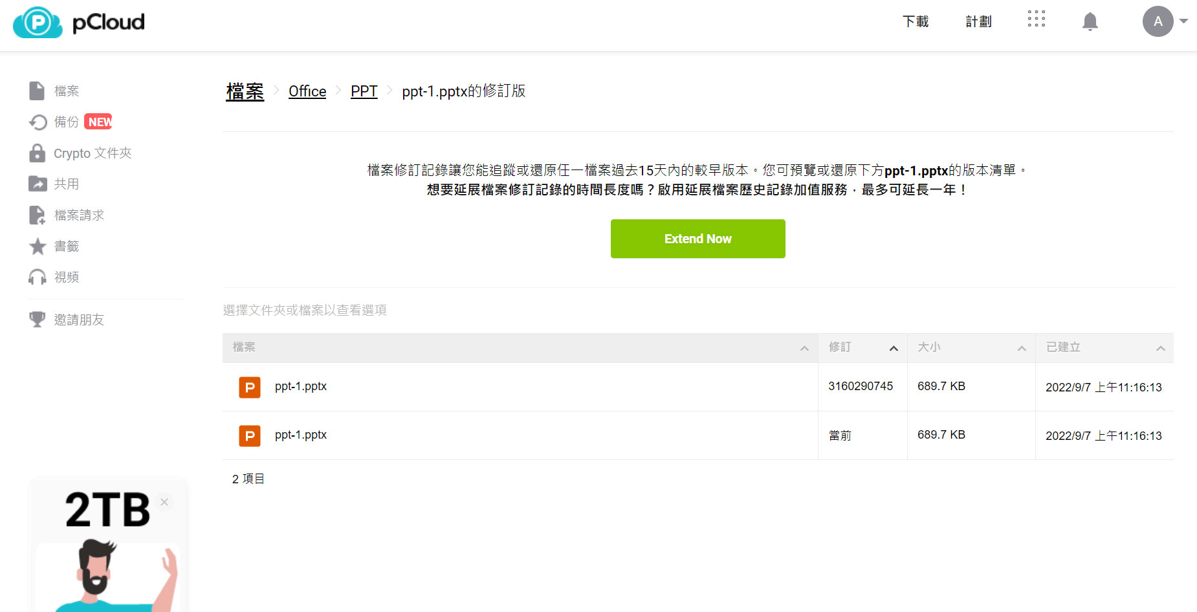Screen dimensions: 1197x612
Task: Select the PowerPoint icon of the 當前 revision
Action: coord(249,435)
